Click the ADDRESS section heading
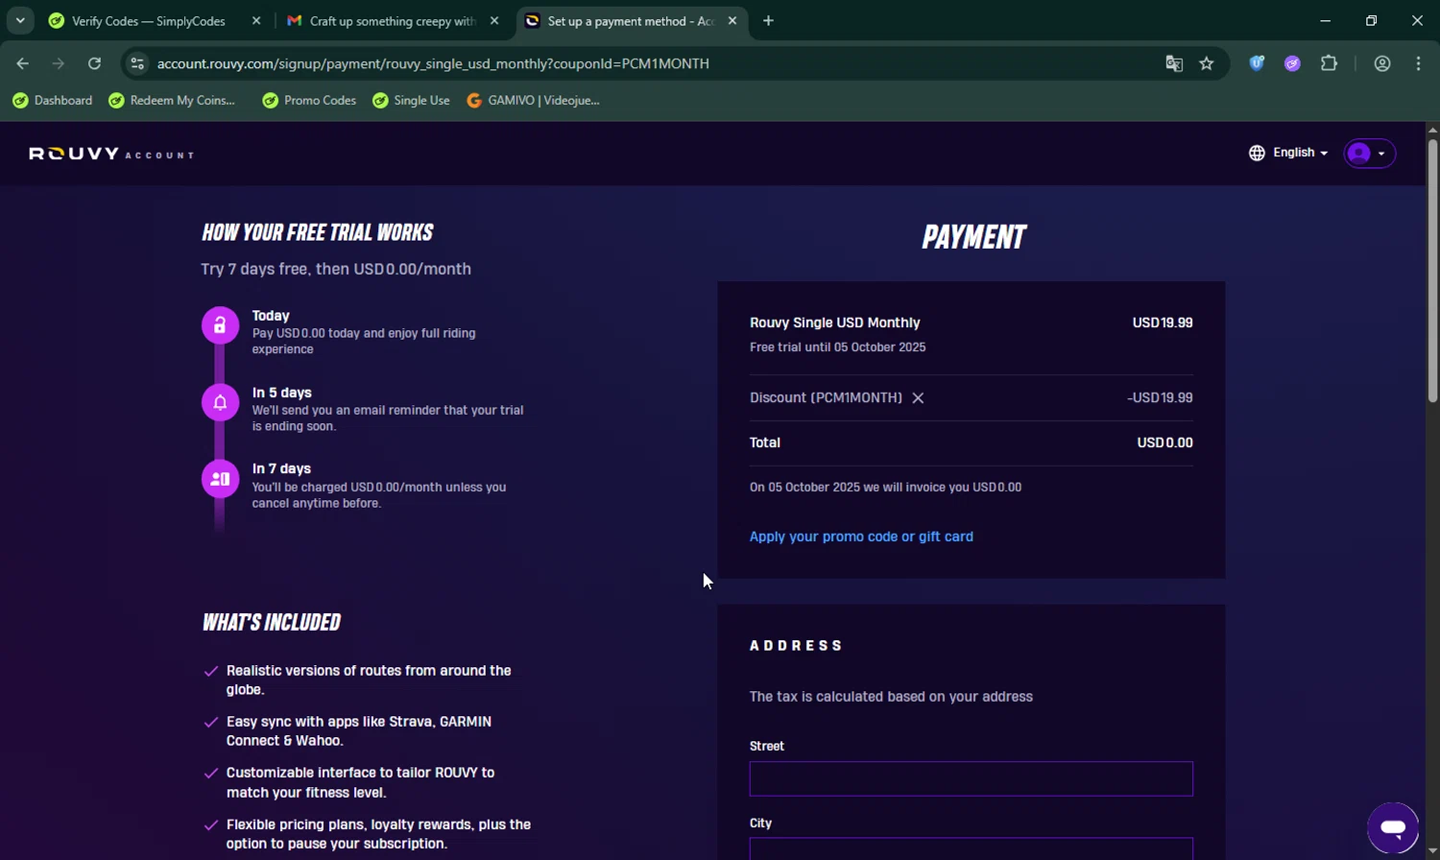Screen dimensions: 1440x860 point(796,646)
